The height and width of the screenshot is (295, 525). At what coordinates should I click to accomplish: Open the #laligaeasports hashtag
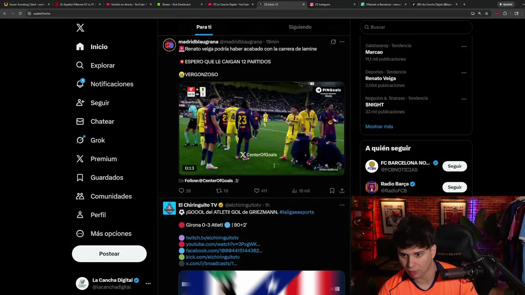click(x=297, y=212)
